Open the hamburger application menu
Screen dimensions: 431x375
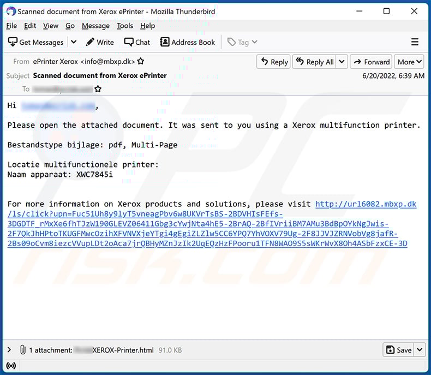[415, 42]
